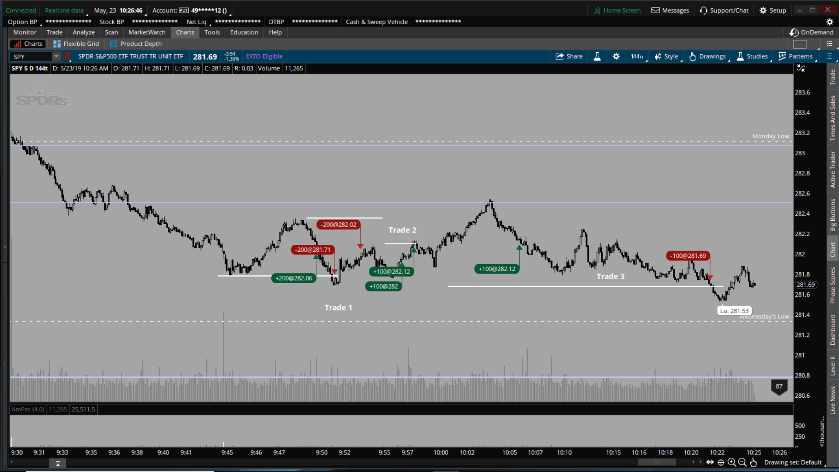
Task: Select the +200@282.06 buy order bubble
Action: click(294, 278)
